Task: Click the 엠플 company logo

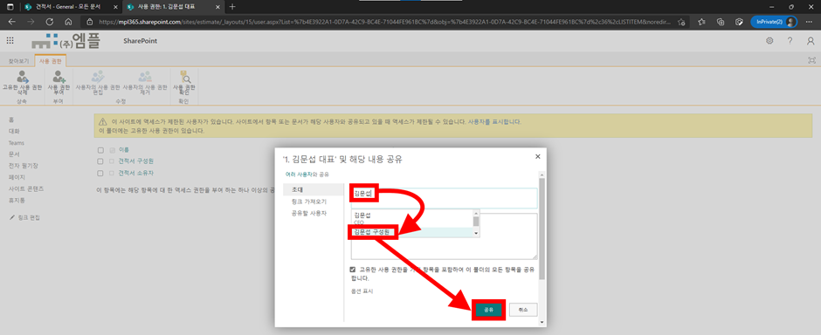Action: 66,41
